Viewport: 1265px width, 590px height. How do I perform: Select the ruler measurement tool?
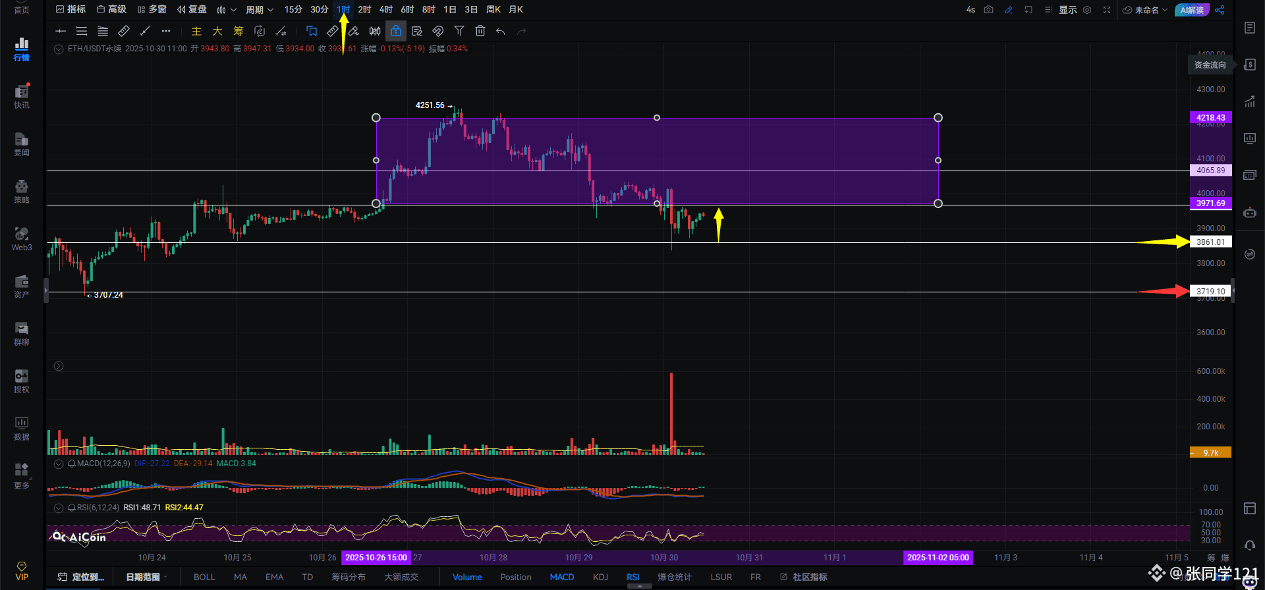(124, 31)
